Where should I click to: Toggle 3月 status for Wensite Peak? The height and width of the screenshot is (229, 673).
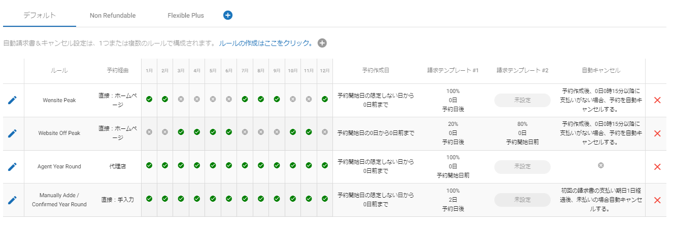coord(181,99)
